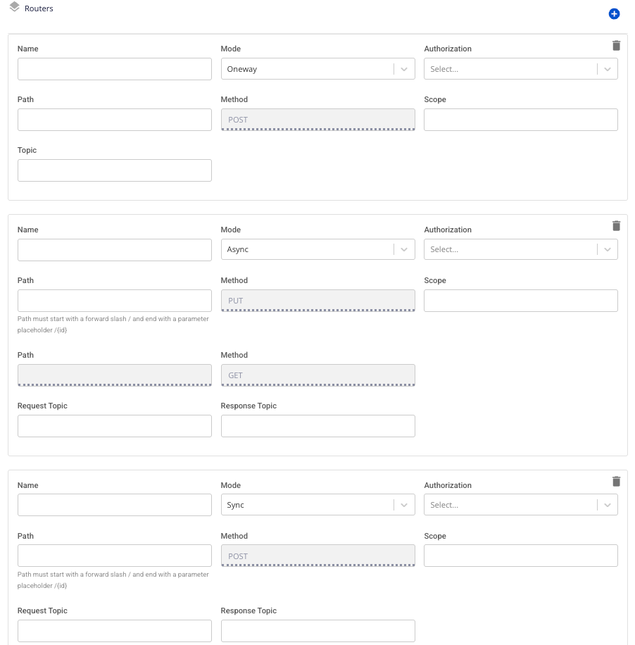Expand Authorization select in Async router
This screenshot has height=645, width=635.
pyautogui.click(x=520, y=250)
